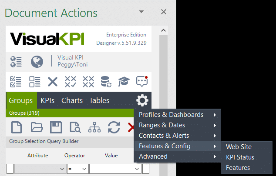Open the Value combo box
The width and height of the screenshot is (276, 176).
tap(115, 169)
